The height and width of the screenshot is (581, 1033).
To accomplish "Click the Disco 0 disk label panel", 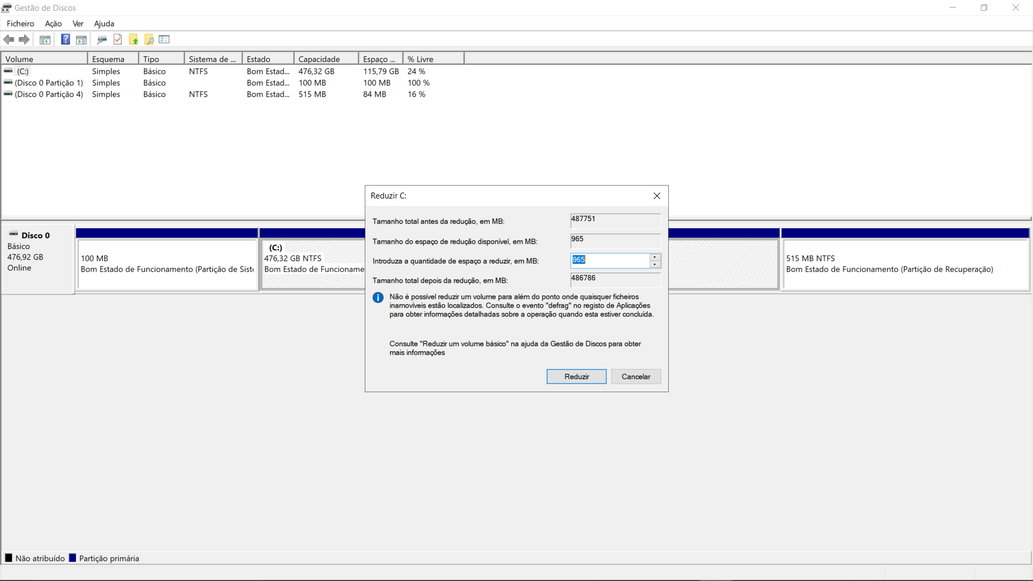I will click(38, 259).
